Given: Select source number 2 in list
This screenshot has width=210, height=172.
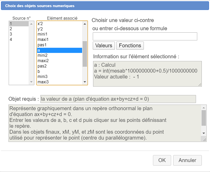Looking at the screenshot, I should click(19, 29).
